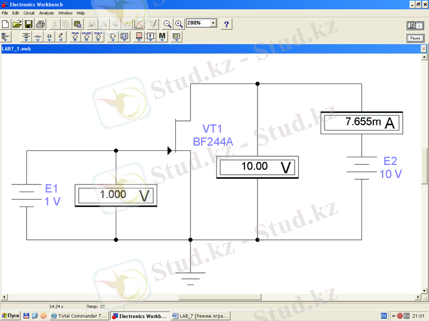Click the Help question mark button
Image resolution: width=429 pixels, height=321 pixels.
coord(226,24)
